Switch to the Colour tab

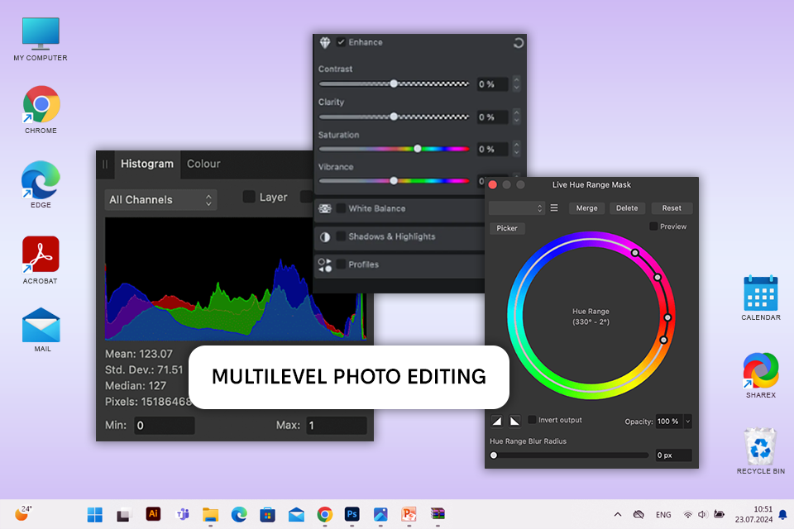click(x=203, y=164)
